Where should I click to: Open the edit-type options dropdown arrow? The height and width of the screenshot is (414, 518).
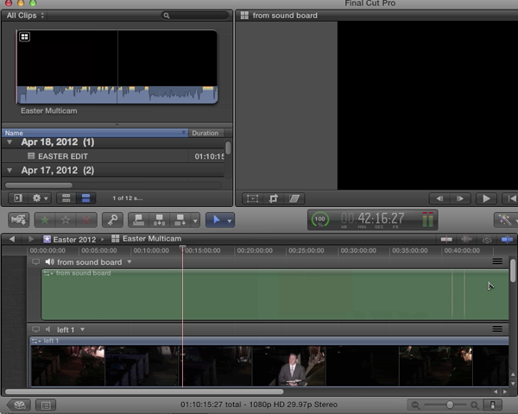(x=195, y=220)
